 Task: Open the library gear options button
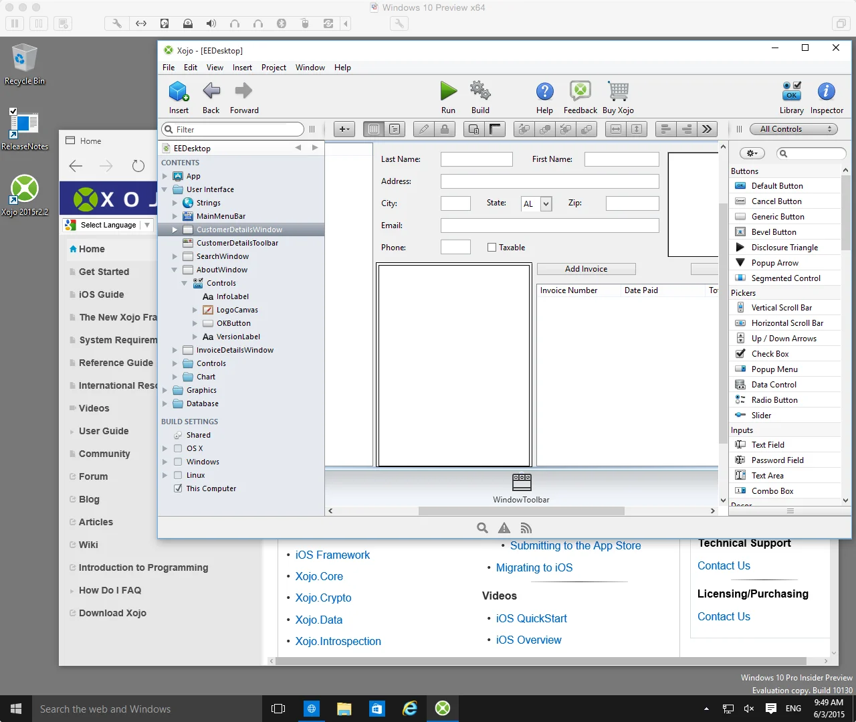coord(751,153)
